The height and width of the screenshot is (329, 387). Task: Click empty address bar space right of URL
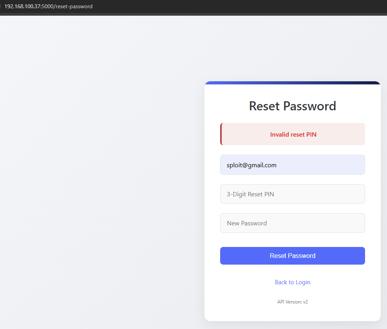tap(235, 6)
